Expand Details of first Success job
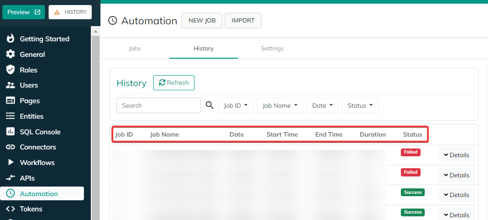Screen dimensions: 488x220 [456, 195]
